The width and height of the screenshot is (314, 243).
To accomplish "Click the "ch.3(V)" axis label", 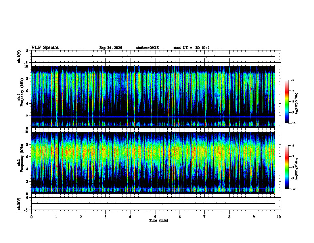I will (19, 204).
